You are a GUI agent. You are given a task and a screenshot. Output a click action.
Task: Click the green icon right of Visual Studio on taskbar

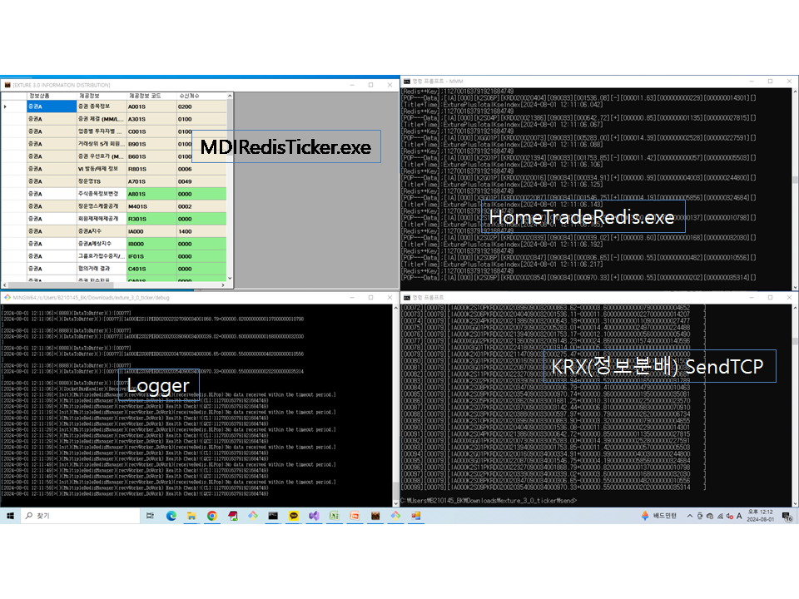pos(335,516)
